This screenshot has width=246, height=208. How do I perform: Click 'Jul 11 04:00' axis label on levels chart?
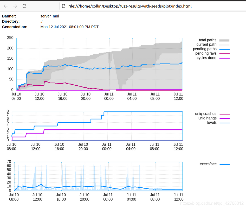(x=131, y=147)
